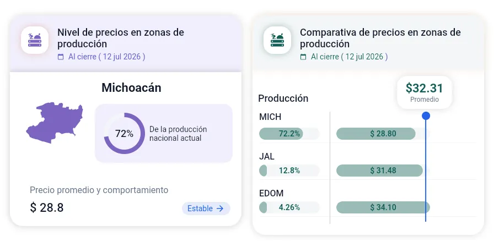Click the green date "Al cierre ( 12 jul 2026 )"
494x247 pixels.
coord(350,57)
